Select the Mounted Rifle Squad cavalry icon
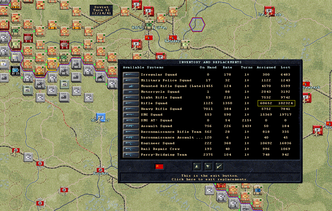 click(131, 86)
